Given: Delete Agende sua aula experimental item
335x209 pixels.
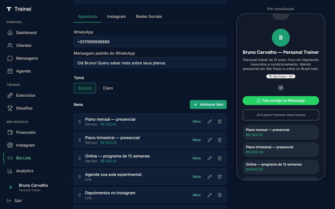Looking at the screenshot, I should click(220, 177).
